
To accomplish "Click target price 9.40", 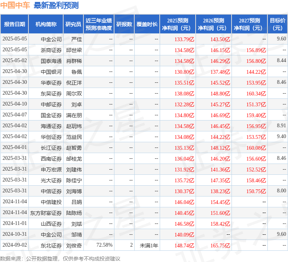I will [x=281, y=136].
